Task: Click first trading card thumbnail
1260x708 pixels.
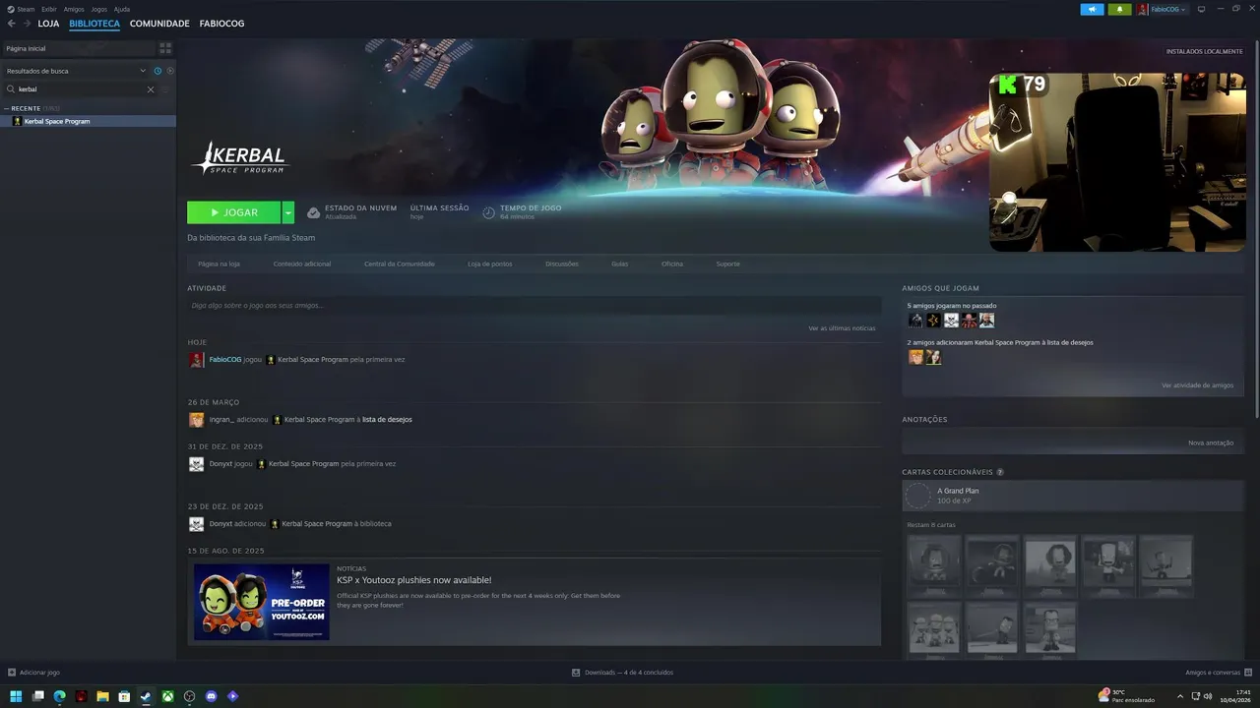Action: (934, 565)
